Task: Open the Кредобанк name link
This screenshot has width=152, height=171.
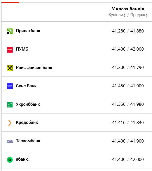Action: click(27, 122)
